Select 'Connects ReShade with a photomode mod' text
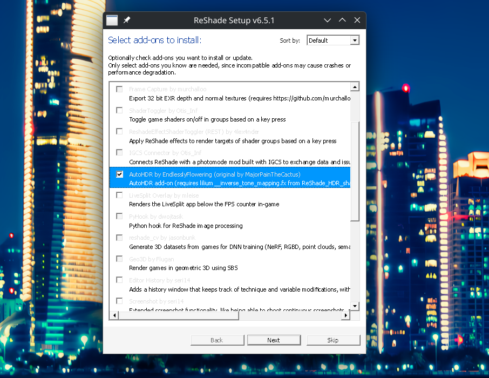Screen dimensions: 489x378 point(240,162)
